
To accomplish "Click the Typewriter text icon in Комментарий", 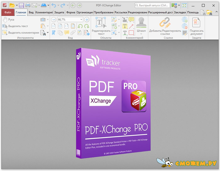I will click(125, 20).
